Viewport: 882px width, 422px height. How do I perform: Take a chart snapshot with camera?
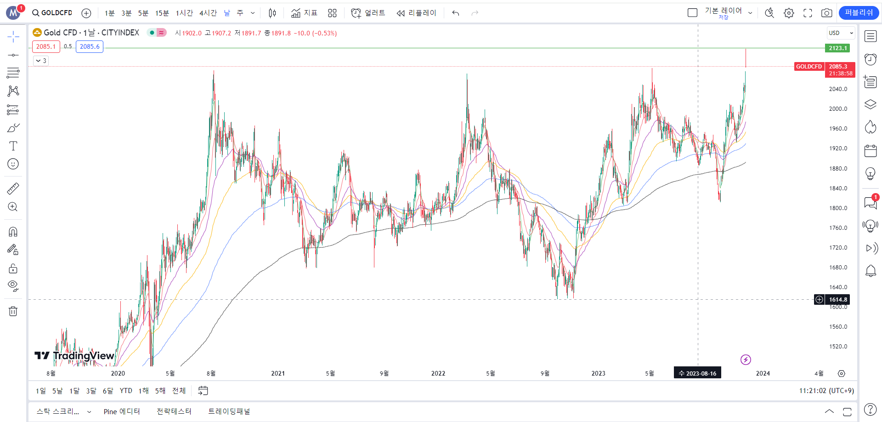(x=826, y=13)
